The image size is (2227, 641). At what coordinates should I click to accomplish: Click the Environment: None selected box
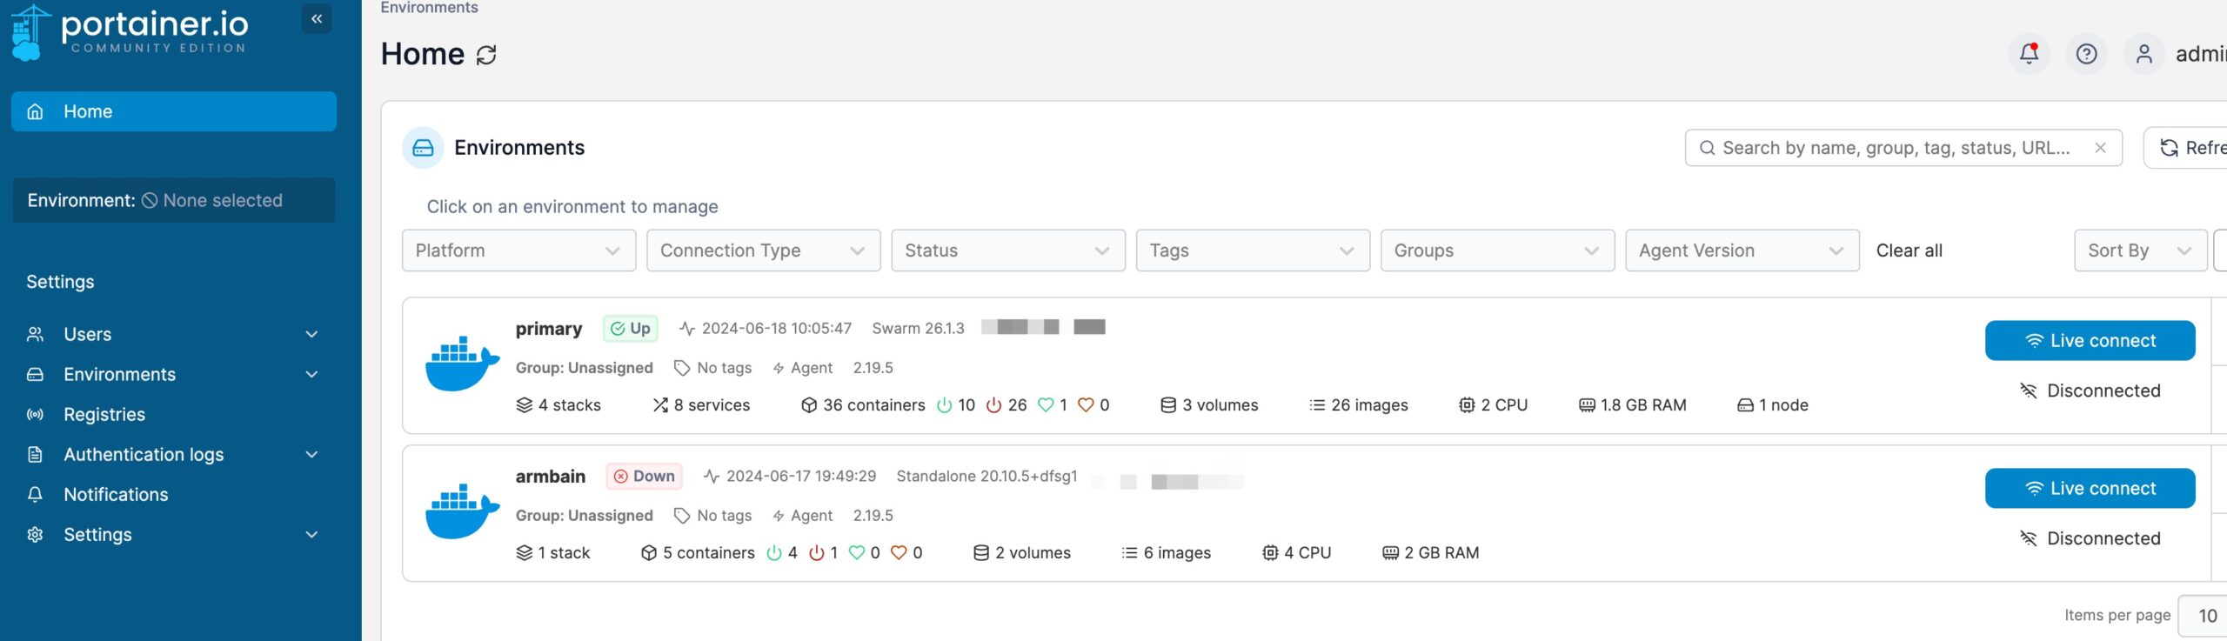(x=174, y=200)
